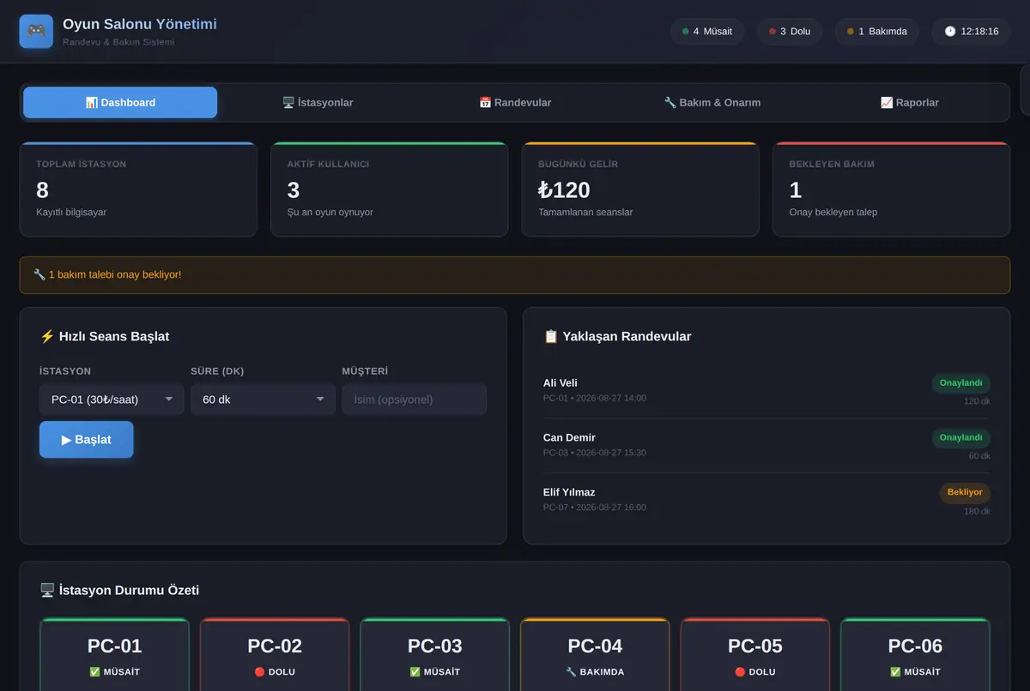
Task: Click the Oyun Salonu Yönetimi title
Action: [x=140, y=24]
